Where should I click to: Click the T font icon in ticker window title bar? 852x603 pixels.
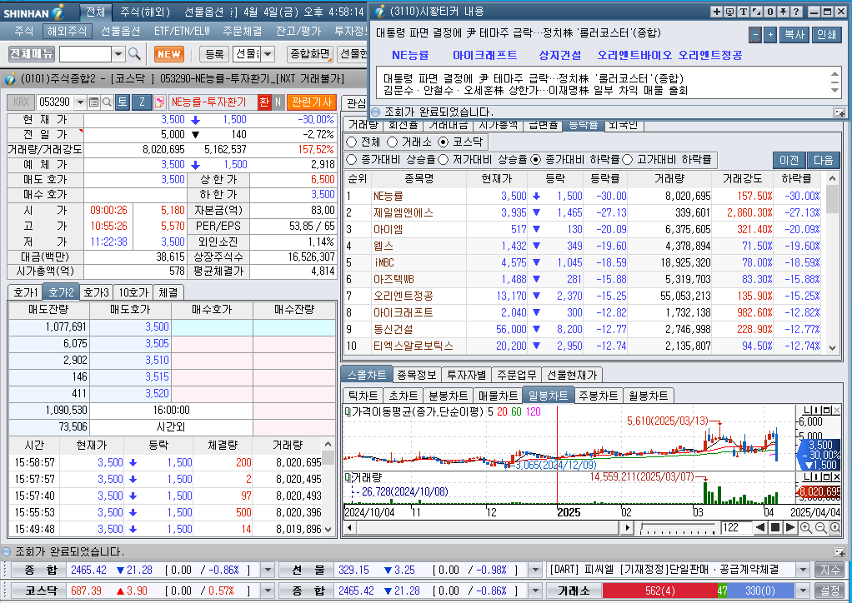743,12
